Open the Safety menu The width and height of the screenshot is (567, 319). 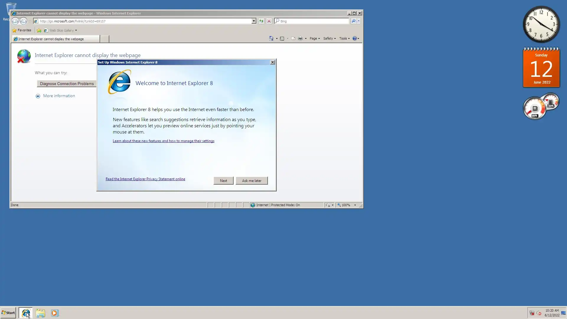(329, 38)
